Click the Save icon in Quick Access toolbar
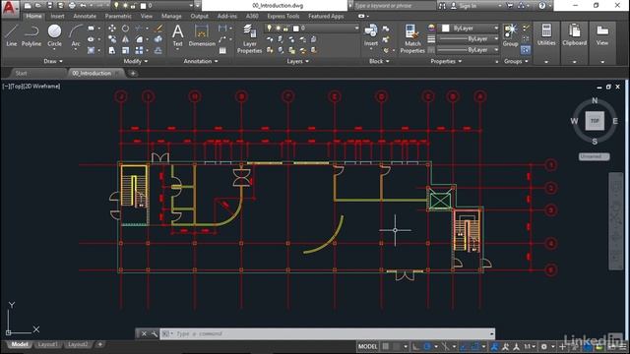 (x=50, y=6)
